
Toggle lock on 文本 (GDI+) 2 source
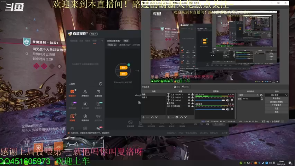pyautogui.click(x=192, y=97)
